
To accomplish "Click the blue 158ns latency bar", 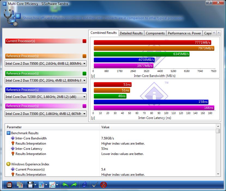I will pos(151,102).
